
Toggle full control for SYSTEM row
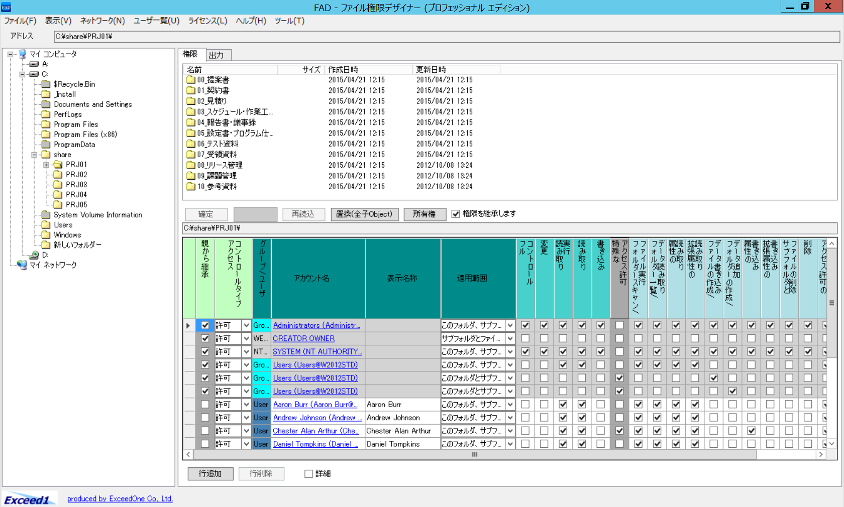(525, 351)
